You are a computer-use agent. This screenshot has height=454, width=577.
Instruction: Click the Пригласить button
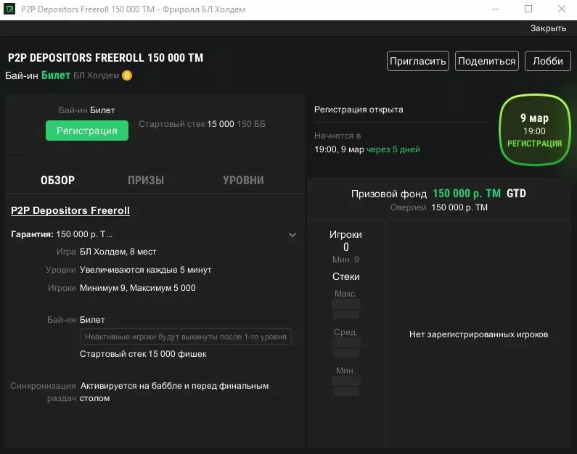pyautogui.click(x=417, y=61)
